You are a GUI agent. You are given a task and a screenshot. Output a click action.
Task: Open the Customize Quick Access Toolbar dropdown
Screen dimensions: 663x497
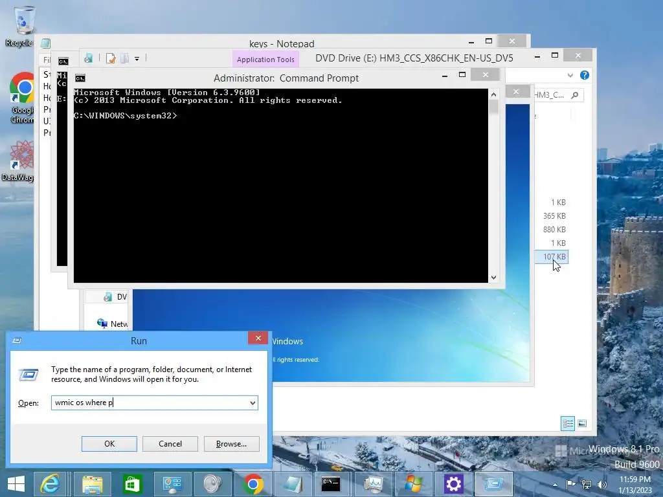[137, 59]
